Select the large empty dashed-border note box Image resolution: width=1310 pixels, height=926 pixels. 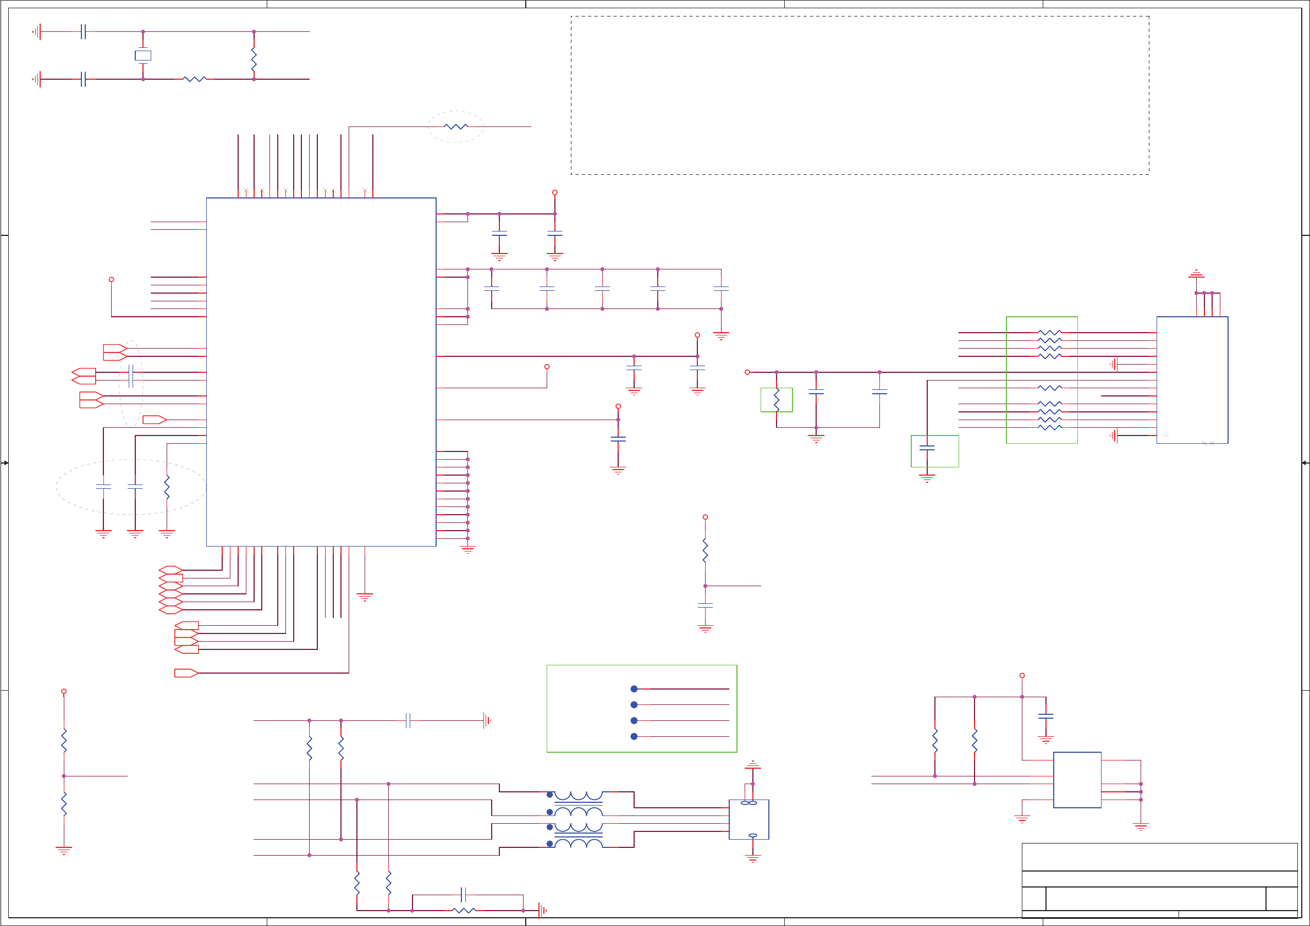(860, 95)
